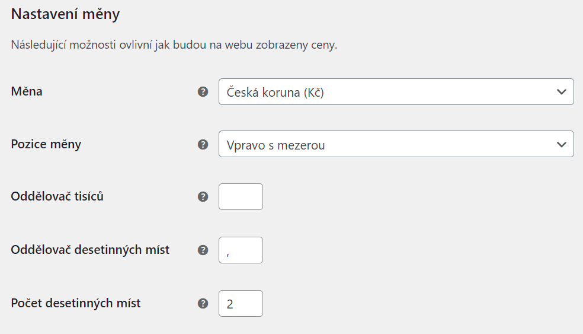Click the Pozice měny label
Screen dimensions: 583x334
[46, 144]
